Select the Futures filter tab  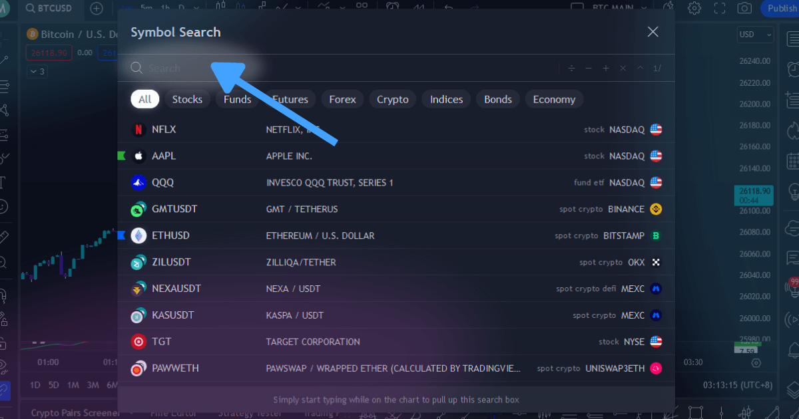290,99
